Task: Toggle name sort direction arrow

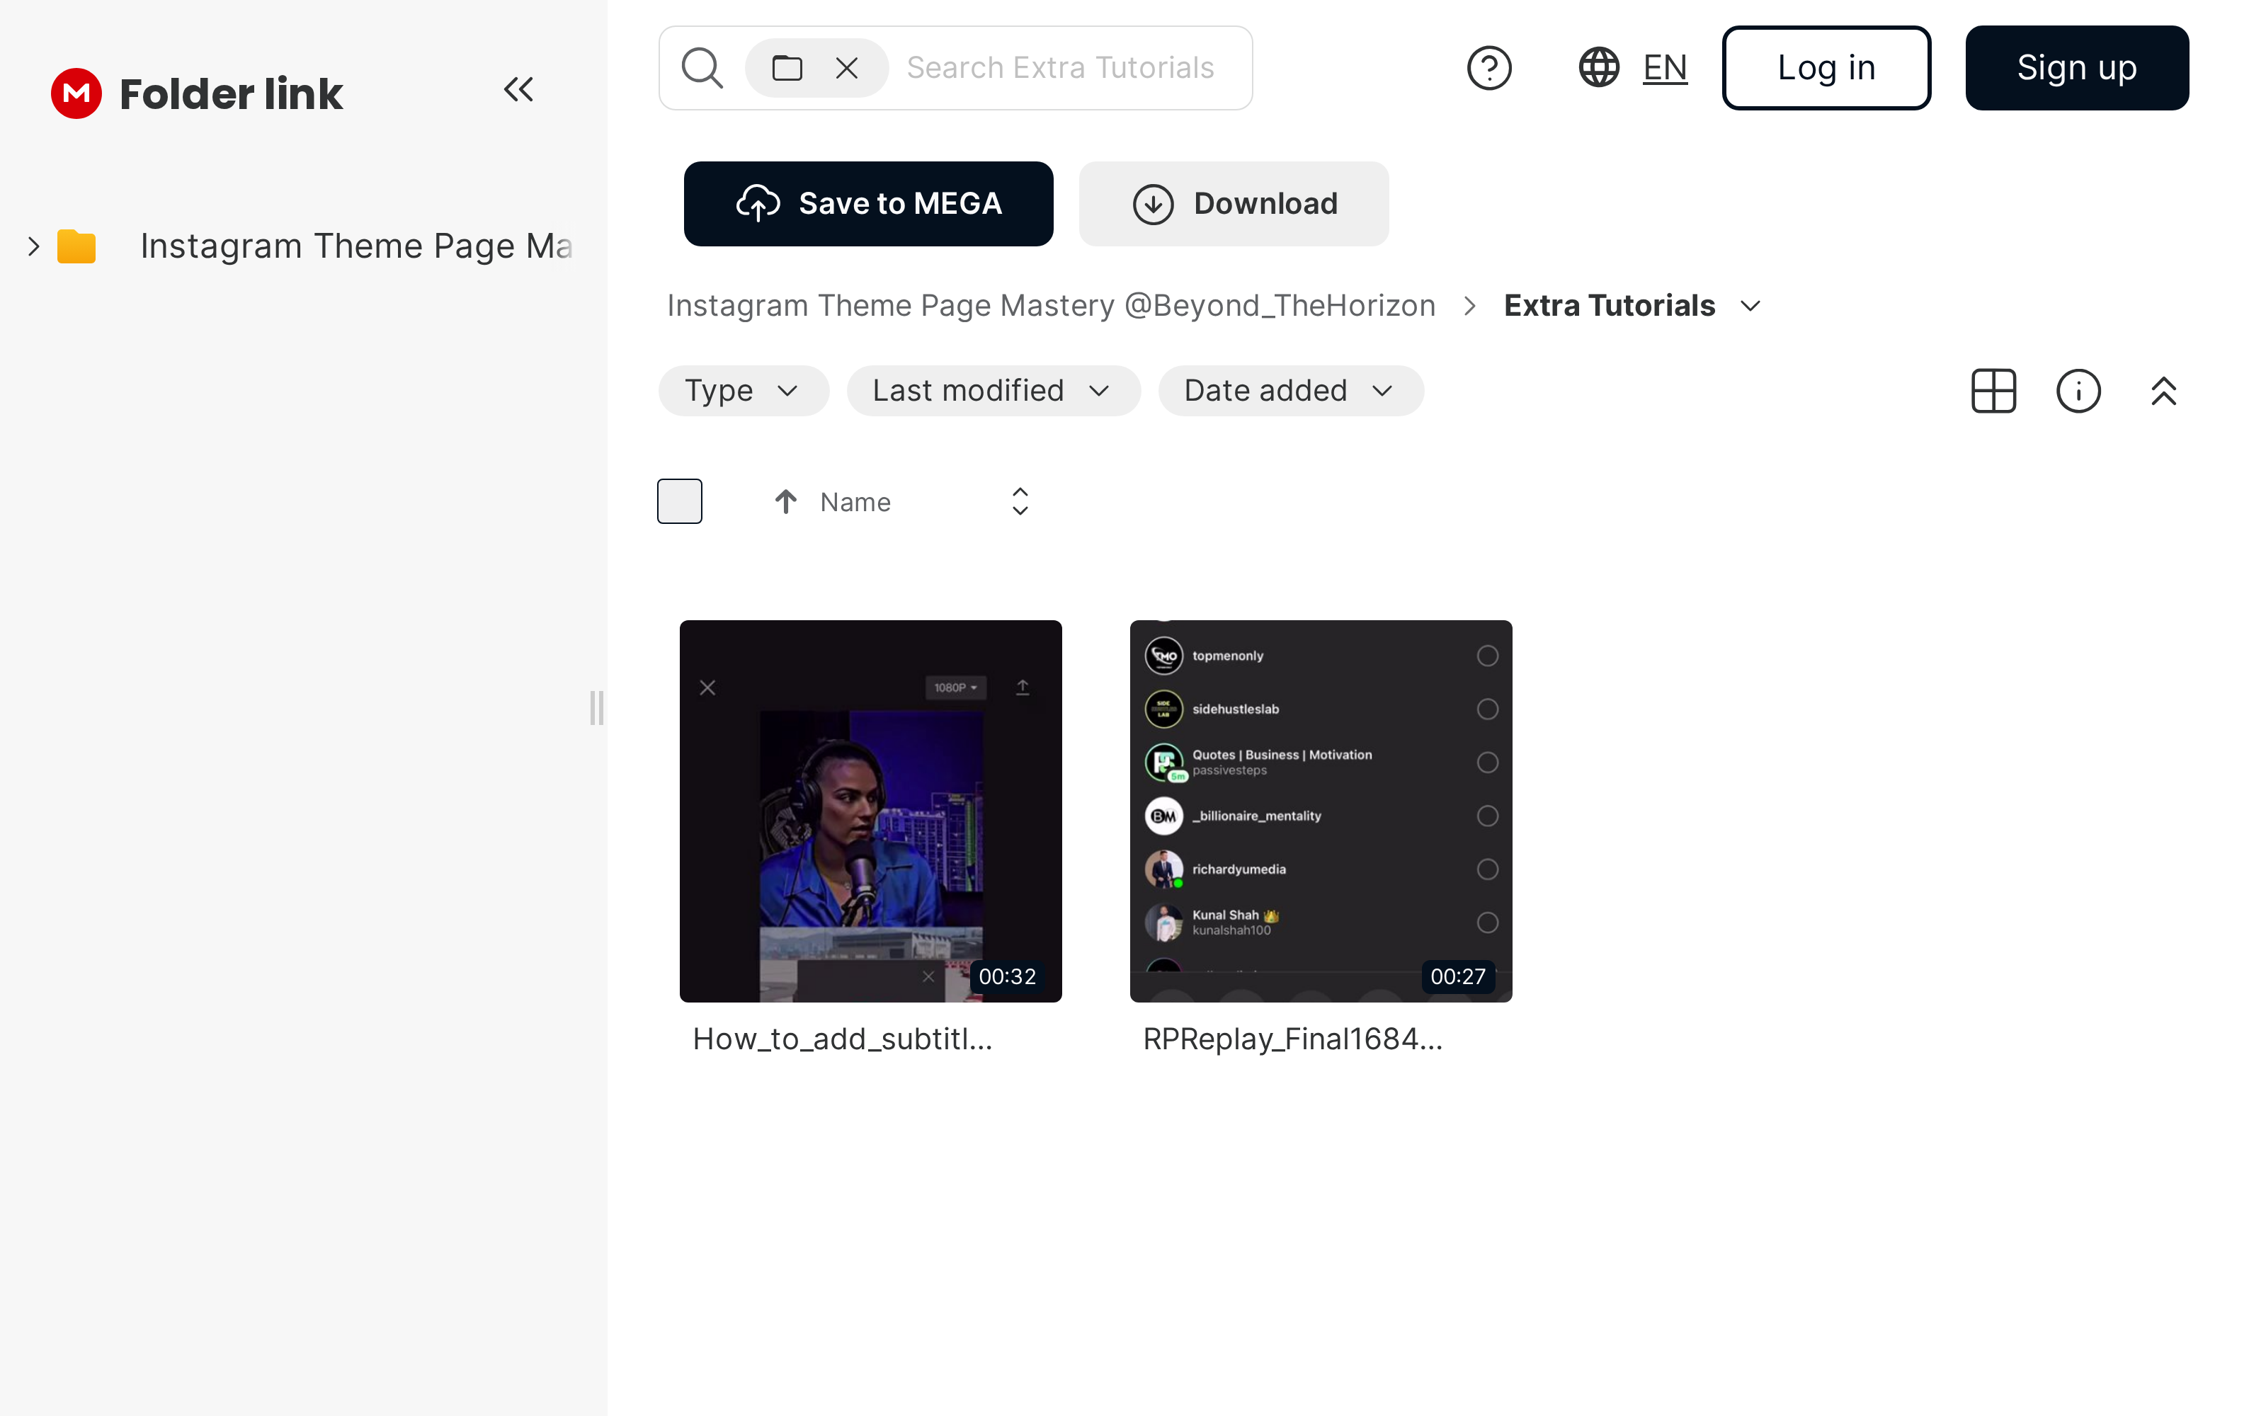Action: (x=785, y=502)
